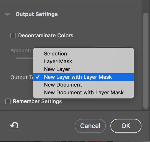Select New Document with Layer Mask
Screen dimensions: 150x142
[84, 93]
